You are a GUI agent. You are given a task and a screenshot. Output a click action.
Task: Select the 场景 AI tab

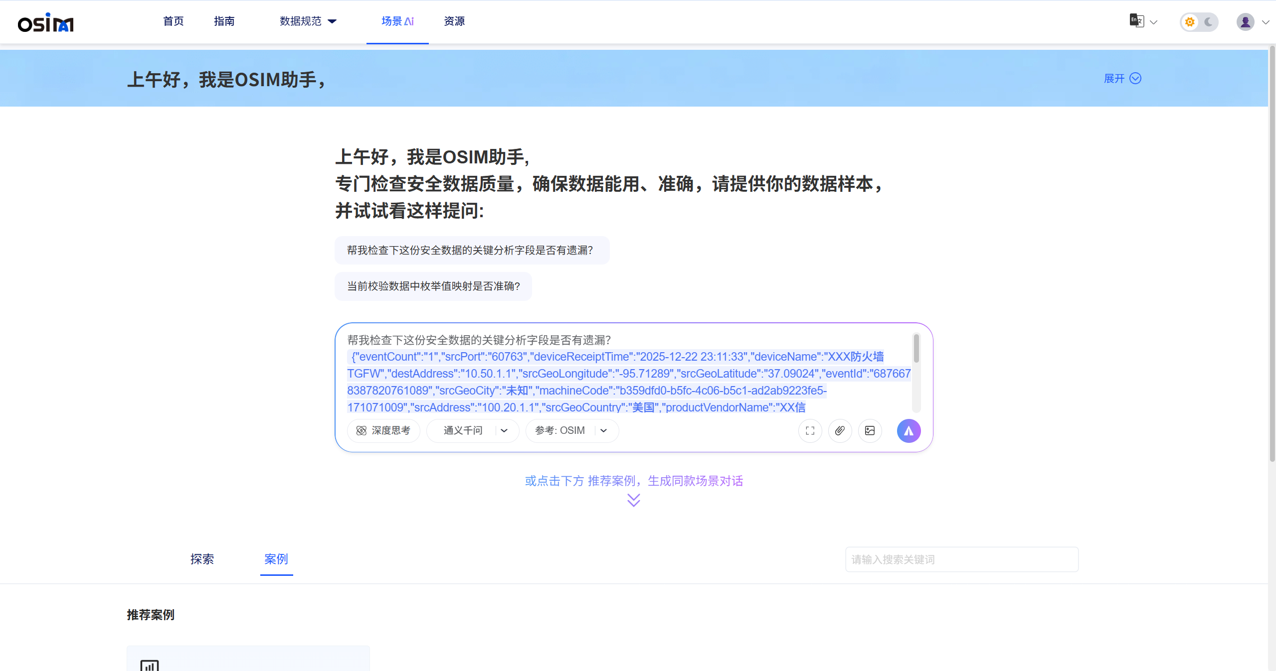(x=397, y=21)
